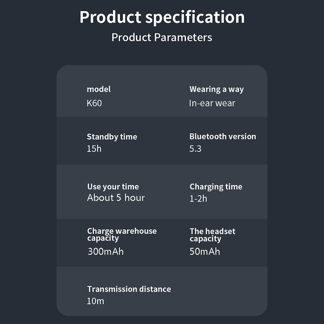Screen dimensions: 324x324
Task: Select the "Product Parameters" subtitle
Action: [x=162, y=38]
